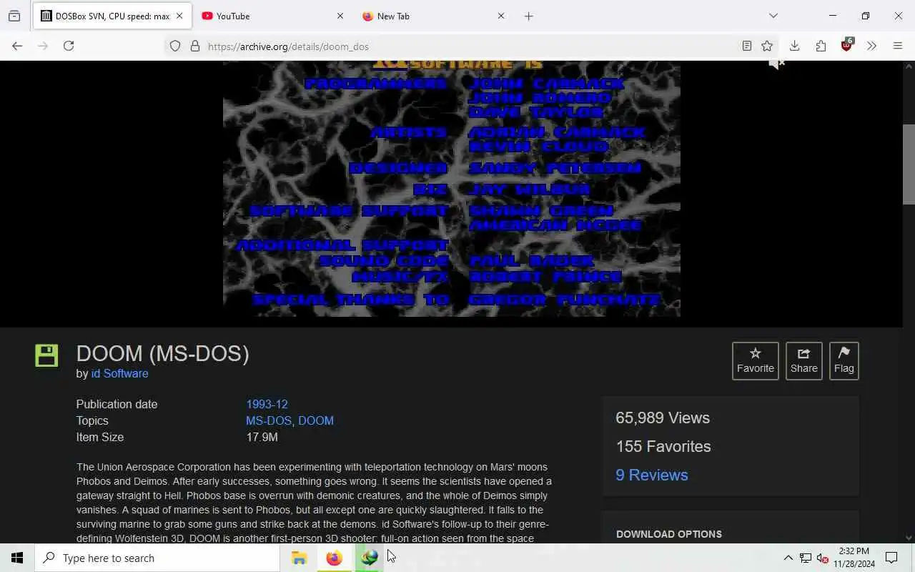The image size is (915, 572).
Task: Flag this DOOM item
Action: pyautogui.click(x=844, y=360)
